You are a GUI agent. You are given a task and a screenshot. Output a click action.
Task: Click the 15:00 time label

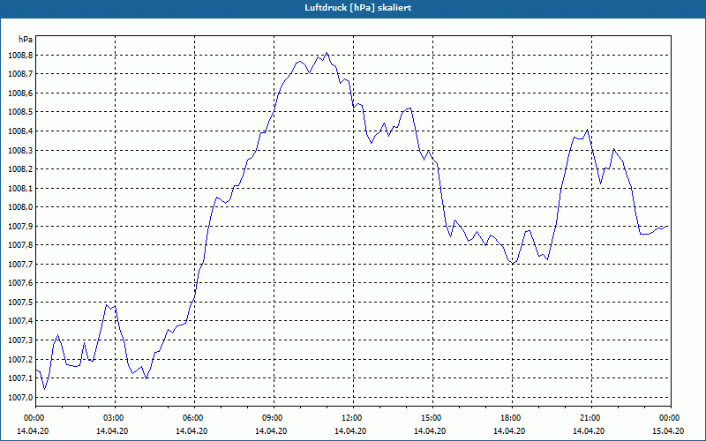(431, 418)
